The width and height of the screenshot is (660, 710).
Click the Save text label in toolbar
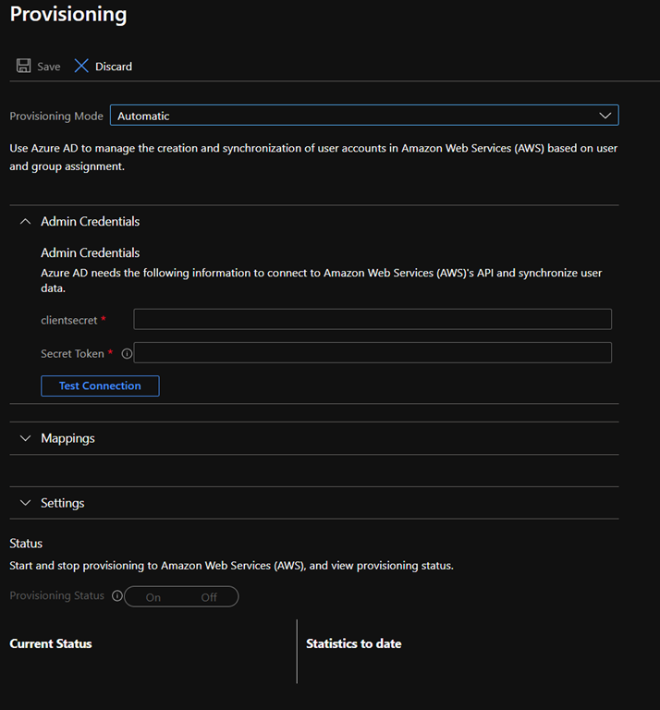49,67
